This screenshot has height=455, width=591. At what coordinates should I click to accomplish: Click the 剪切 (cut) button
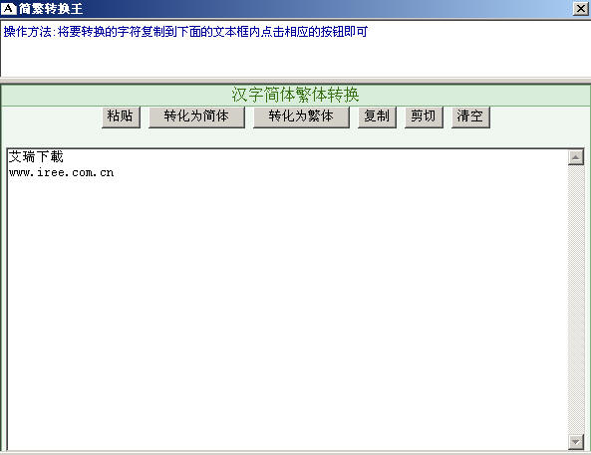click(x=424, y=117)
